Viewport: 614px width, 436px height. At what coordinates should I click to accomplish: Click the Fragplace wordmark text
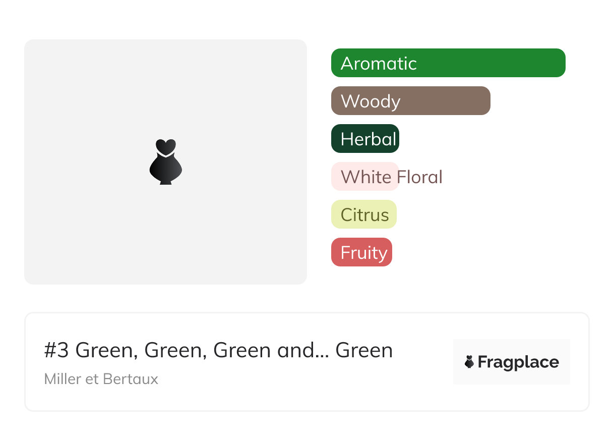click(518, 362)
